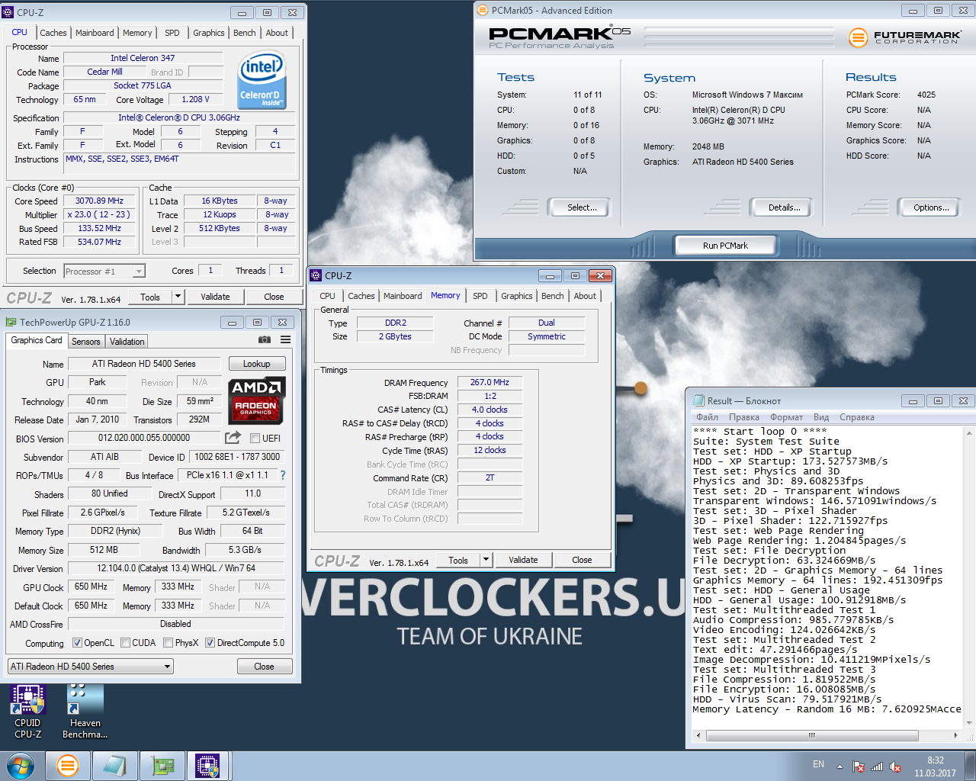Switch to Sensors tab in GPU-Z

[86, 342]
